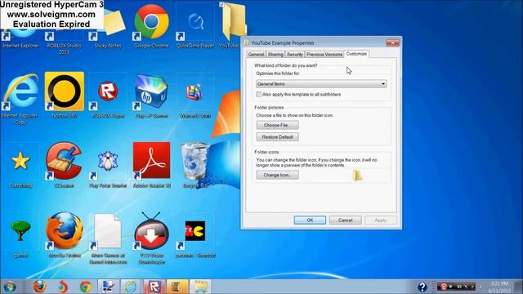Click the Restore Default button
The width and height of the screenshot is (523, 294).
pyautogui.click(x=278, y=137)
